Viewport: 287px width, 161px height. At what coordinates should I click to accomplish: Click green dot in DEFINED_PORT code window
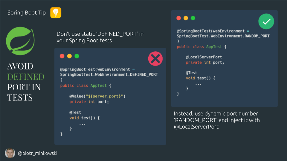pos(77,56)
